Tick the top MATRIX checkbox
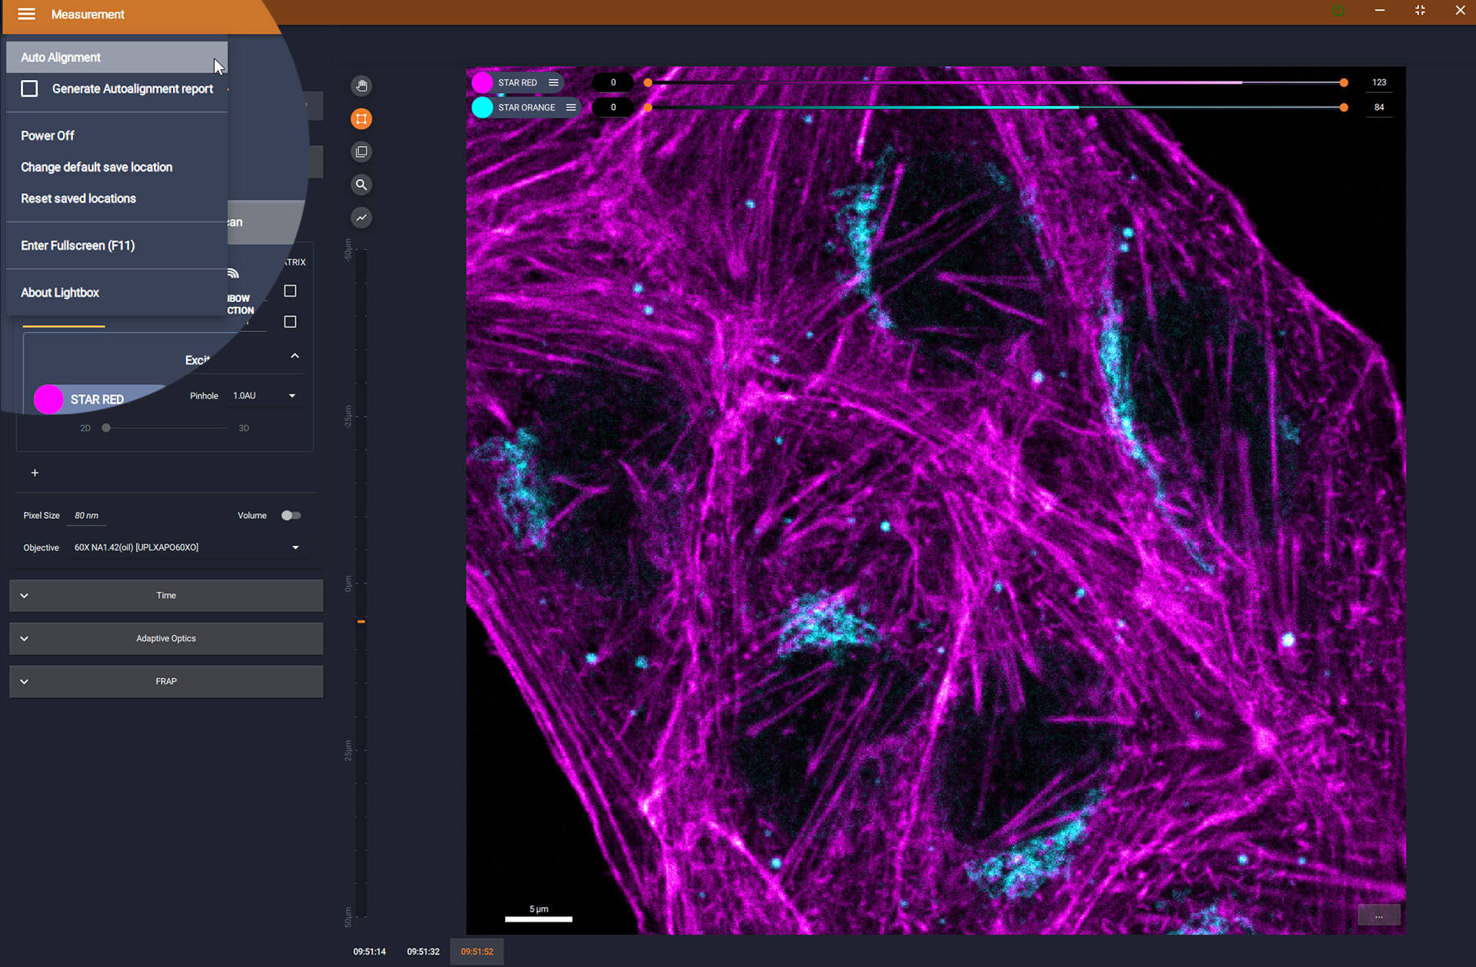The image size is (1476, 967). click(x=290, y=291)
